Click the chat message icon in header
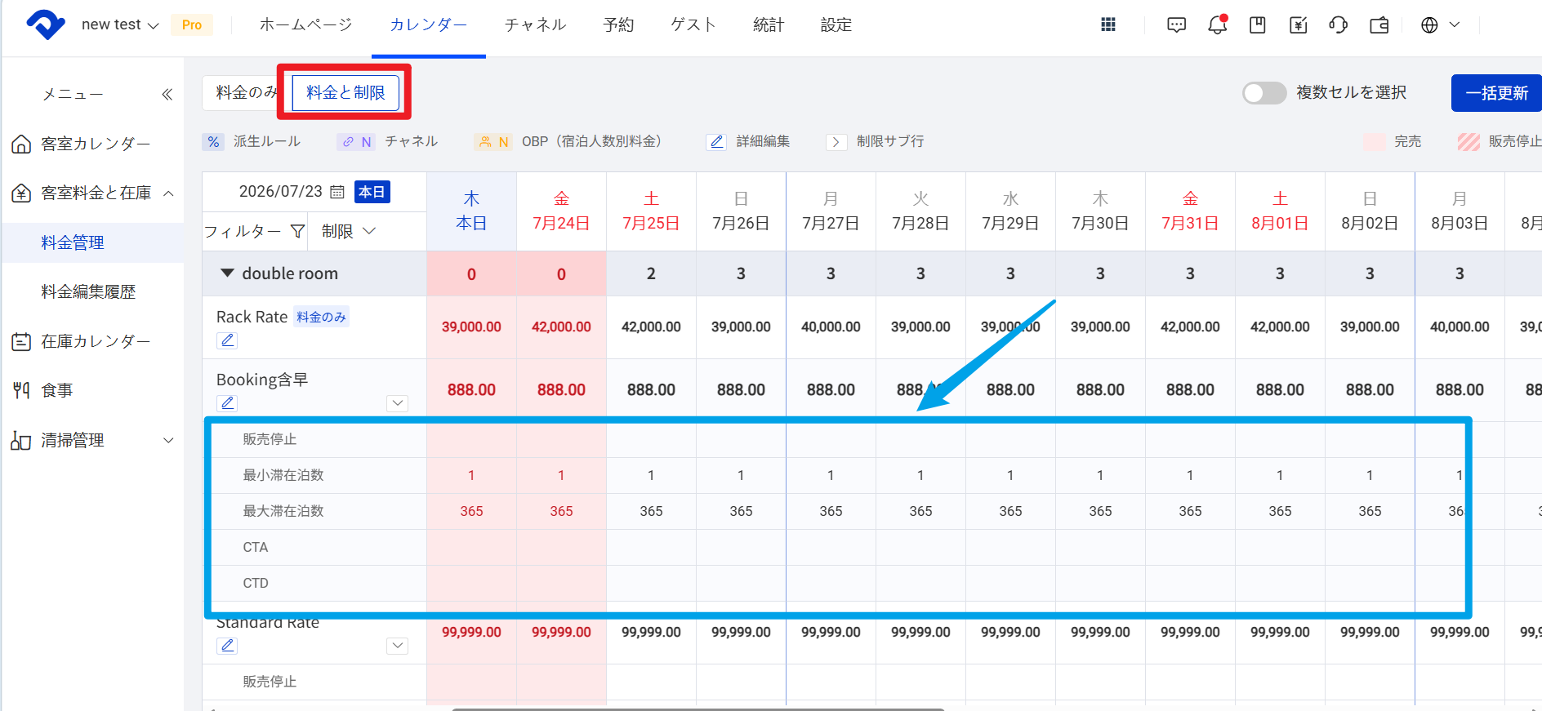 click(x=1176, y=24)
